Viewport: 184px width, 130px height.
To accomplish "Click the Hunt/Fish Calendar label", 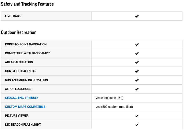I will (x=20, y=71).
